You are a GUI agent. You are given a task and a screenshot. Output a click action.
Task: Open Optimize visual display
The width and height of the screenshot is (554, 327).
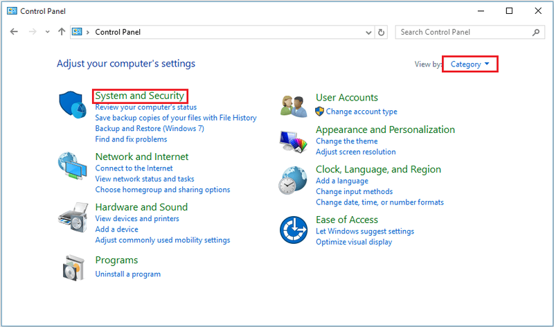[x=354, y=242]
